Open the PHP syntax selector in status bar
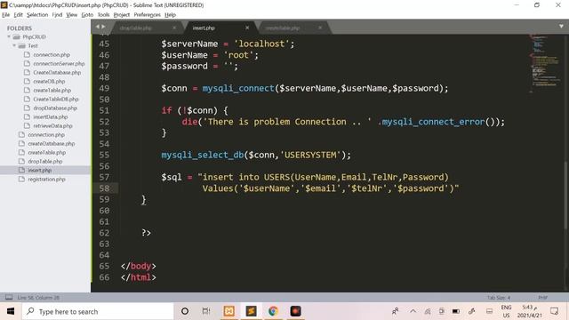Image resolution: width=569 pixels, height=320 pixels. (542, 298)
